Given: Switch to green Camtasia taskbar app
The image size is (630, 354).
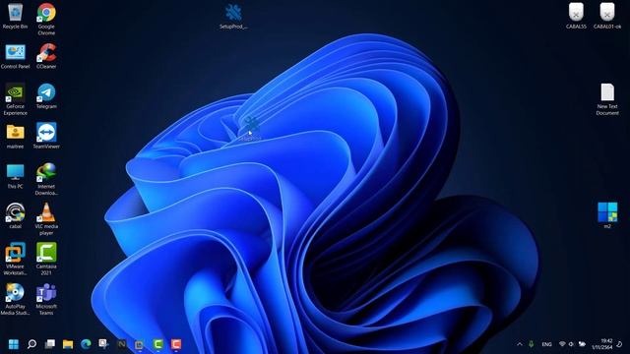Looking at the screenshot, I should click(157, 344).
